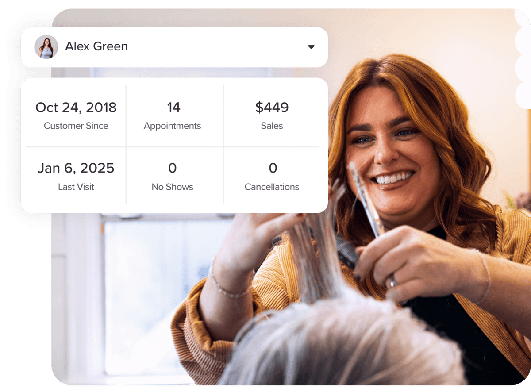Screen dimensions: 531x392
Task: Click Alex Green's profile avatar
Action: 46,47
